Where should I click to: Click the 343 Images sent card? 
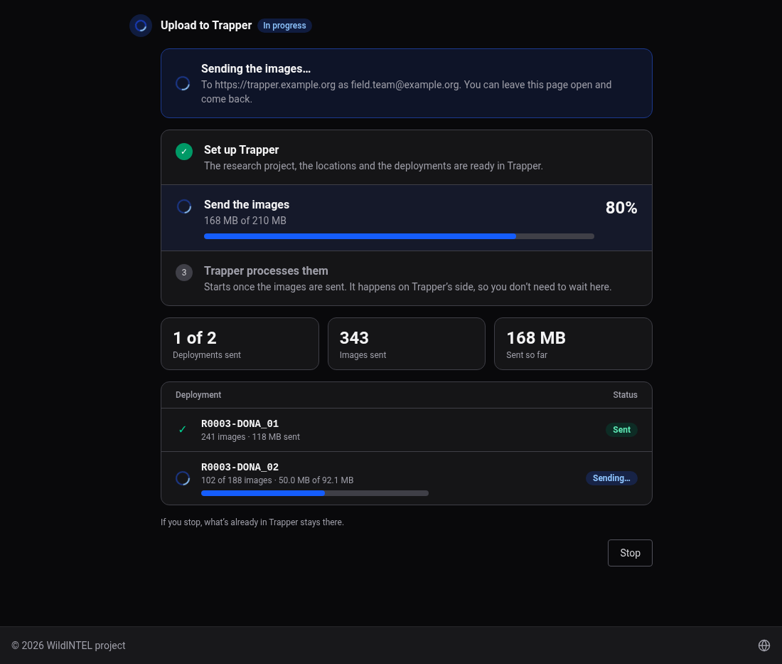(407, 344)
